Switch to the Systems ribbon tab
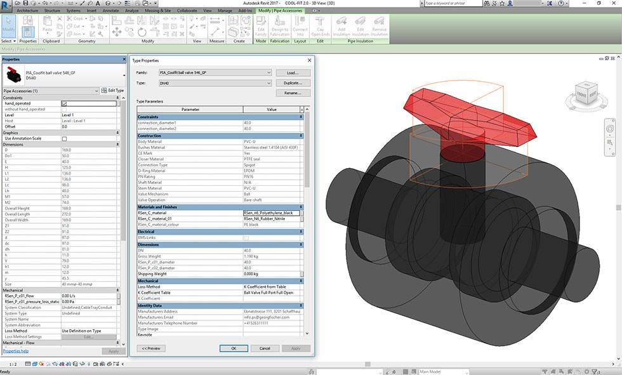 (x=74, y=11)
